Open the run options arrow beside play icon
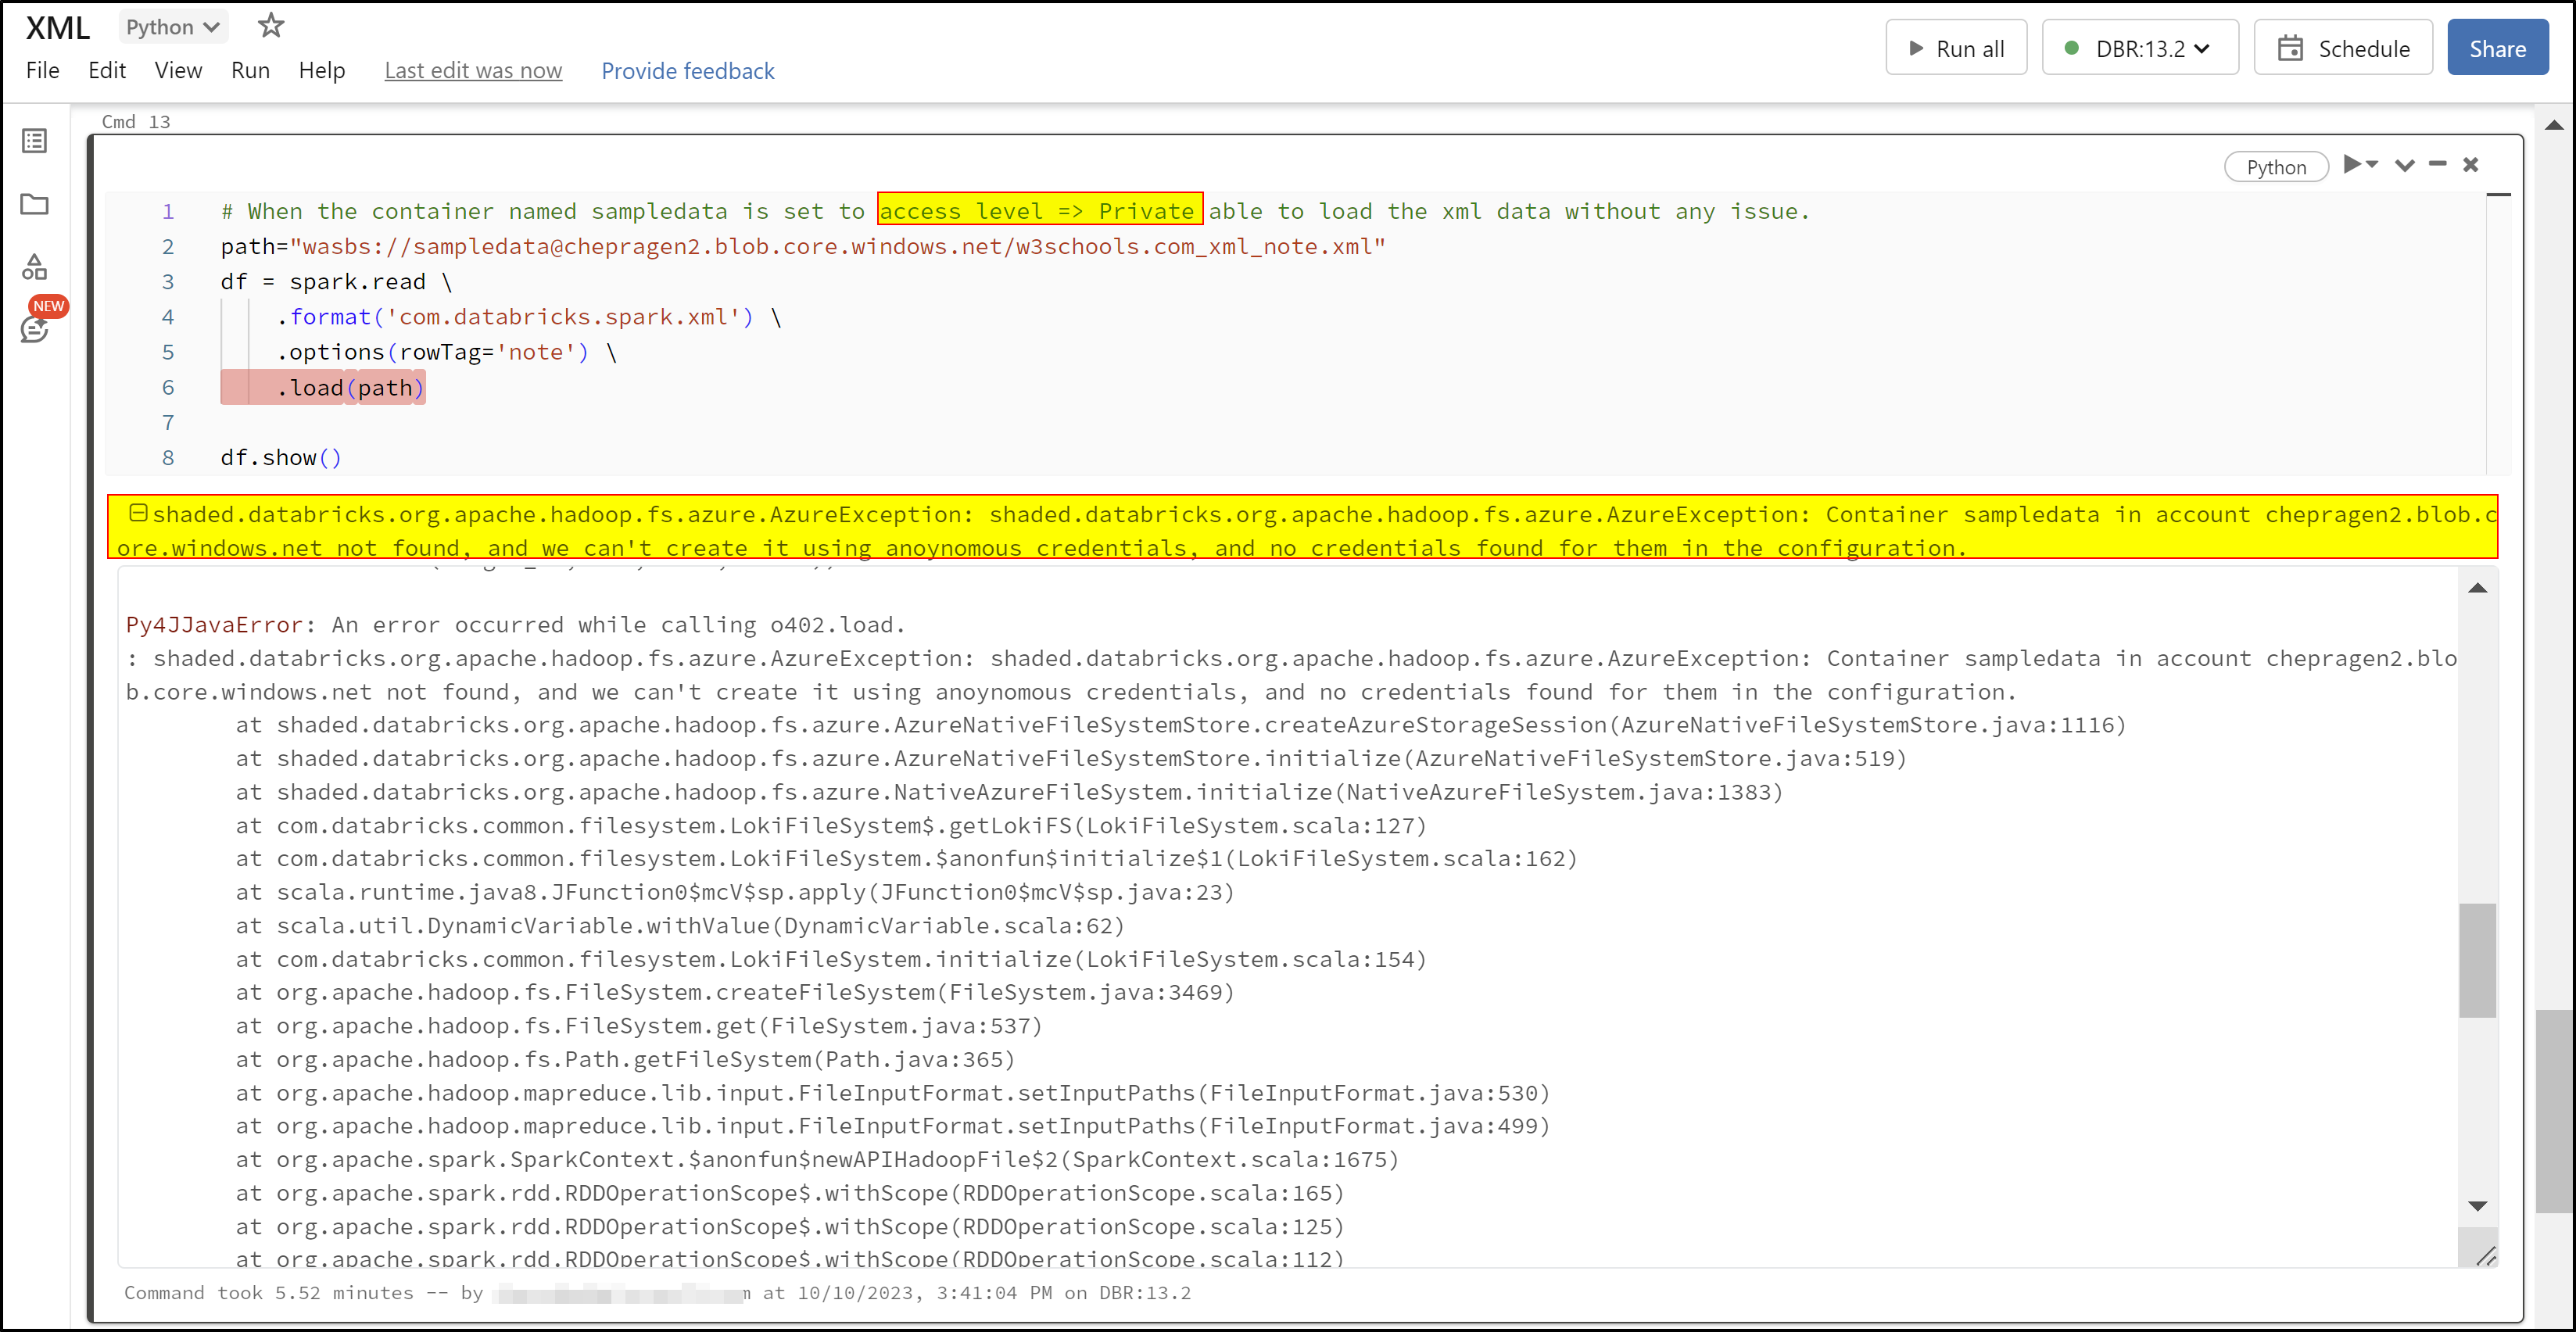Screen dimensions: 2576x1332 [x=2373, y=165]
